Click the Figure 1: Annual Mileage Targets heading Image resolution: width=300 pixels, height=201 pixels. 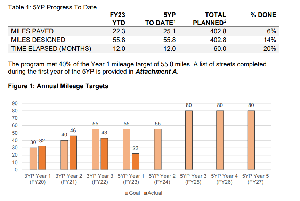(x=58, y=86)
